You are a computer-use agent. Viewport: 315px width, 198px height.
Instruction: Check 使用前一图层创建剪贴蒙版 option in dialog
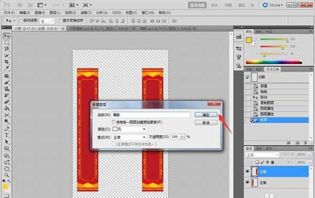[x=114, y=122]
